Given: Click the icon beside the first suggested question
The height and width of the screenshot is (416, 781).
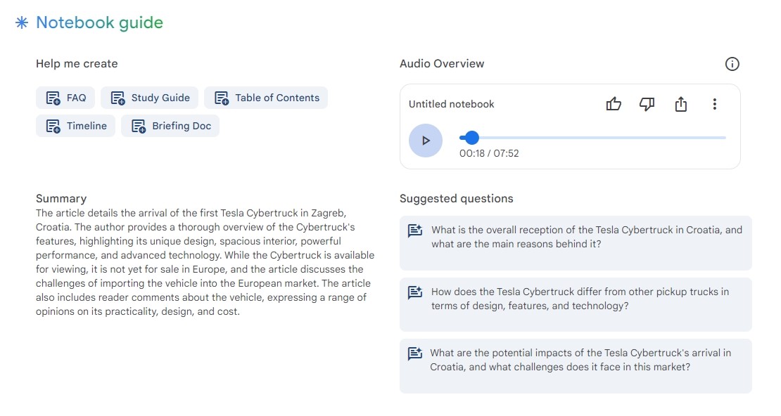Looking at the screenshot, I should click(x=415, y=230).
